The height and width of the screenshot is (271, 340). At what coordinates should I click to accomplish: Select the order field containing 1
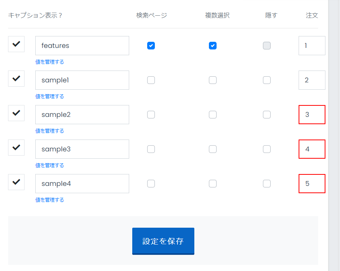point(312,46)
